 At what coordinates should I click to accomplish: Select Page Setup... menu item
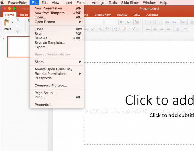click(x=57, y=93)
